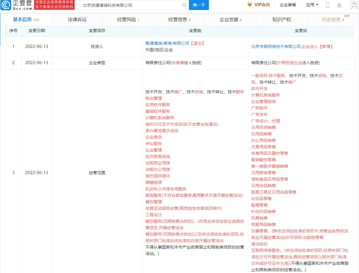Image resolution: width=359 pixels, height=273 pixels.
Task: Switch to the 历史信息 tab
Action: (333, 20)
